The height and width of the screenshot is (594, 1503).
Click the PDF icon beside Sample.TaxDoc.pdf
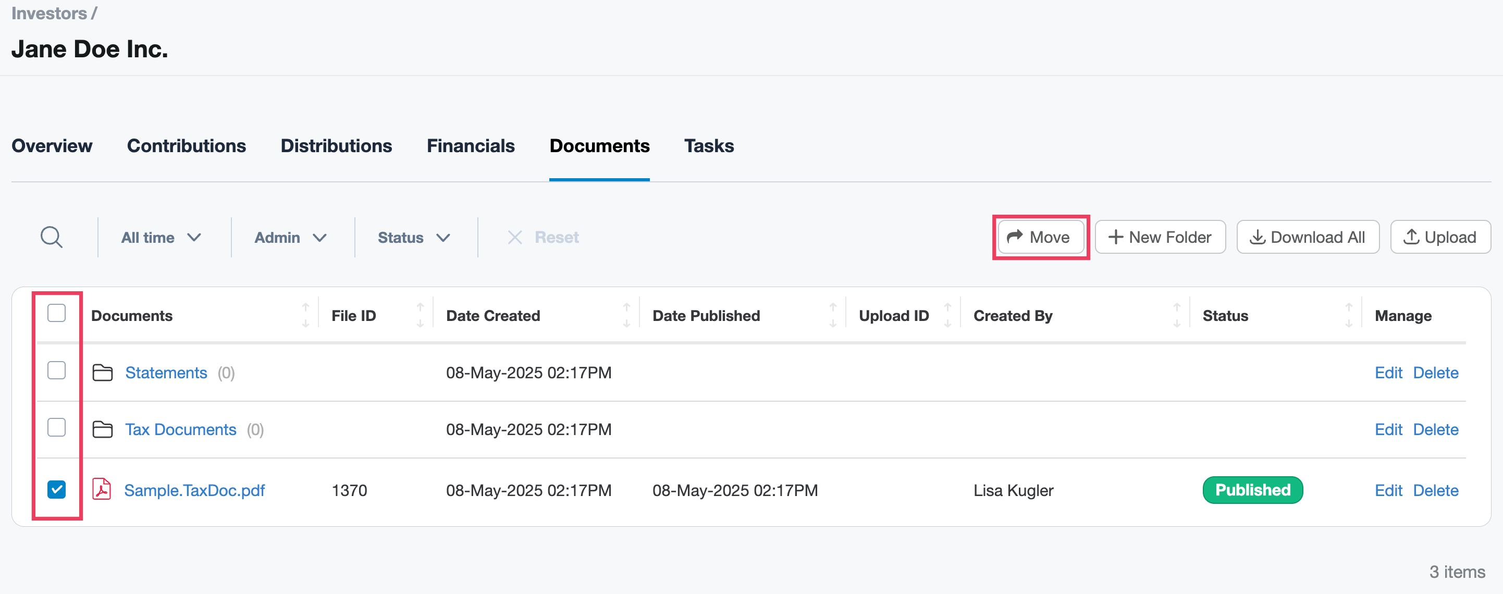(x=102, y=490)
